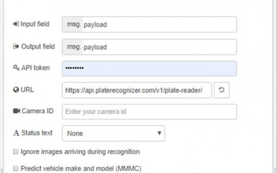Focus the Input field payload textbox
The image size is (277, 173).
[159, 24]
